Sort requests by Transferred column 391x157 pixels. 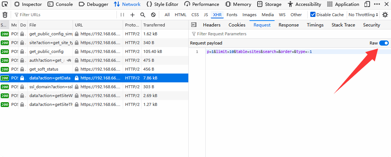(154, 25)
